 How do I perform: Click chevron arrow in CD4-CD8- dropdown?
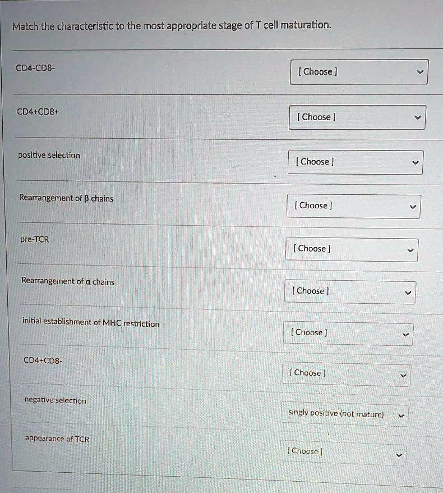pyautogui.click(x=420, y=72)
